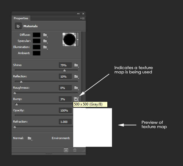The width and height of the screenshot is (183, 166).
Task: Click the "Roughness:" label
Action: (21, 88)
